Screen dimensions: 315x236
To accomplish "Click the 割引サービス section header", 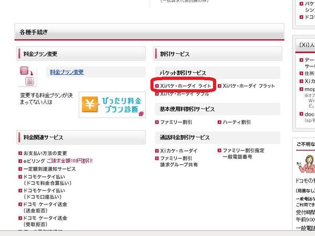I will 218,54.
